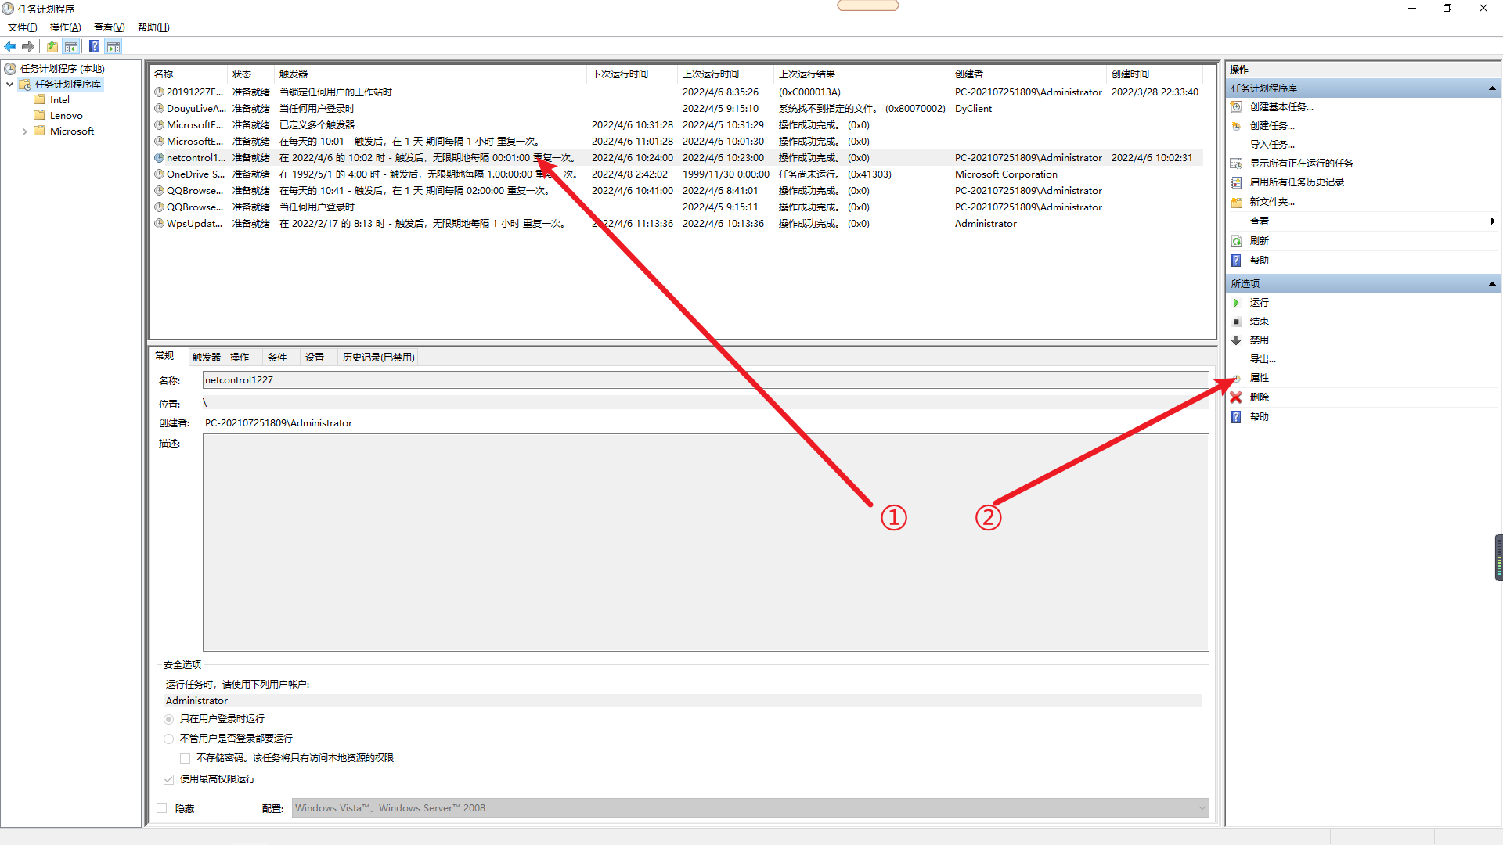Click 显示所有正在运行的任务 icon
This screenshot has width=1503, height=845.
click(1237, 164)
